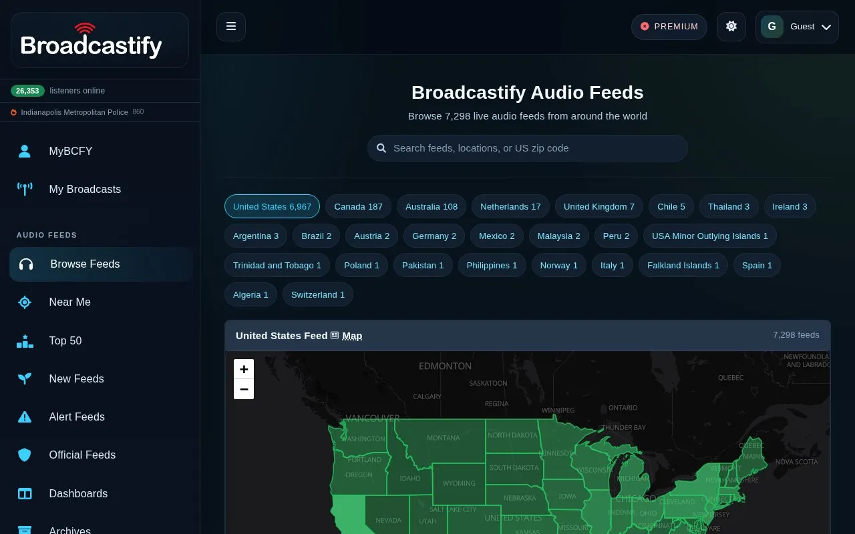
Task: Select the Canada 187 country chip
Action: click(x=359, y=206)
